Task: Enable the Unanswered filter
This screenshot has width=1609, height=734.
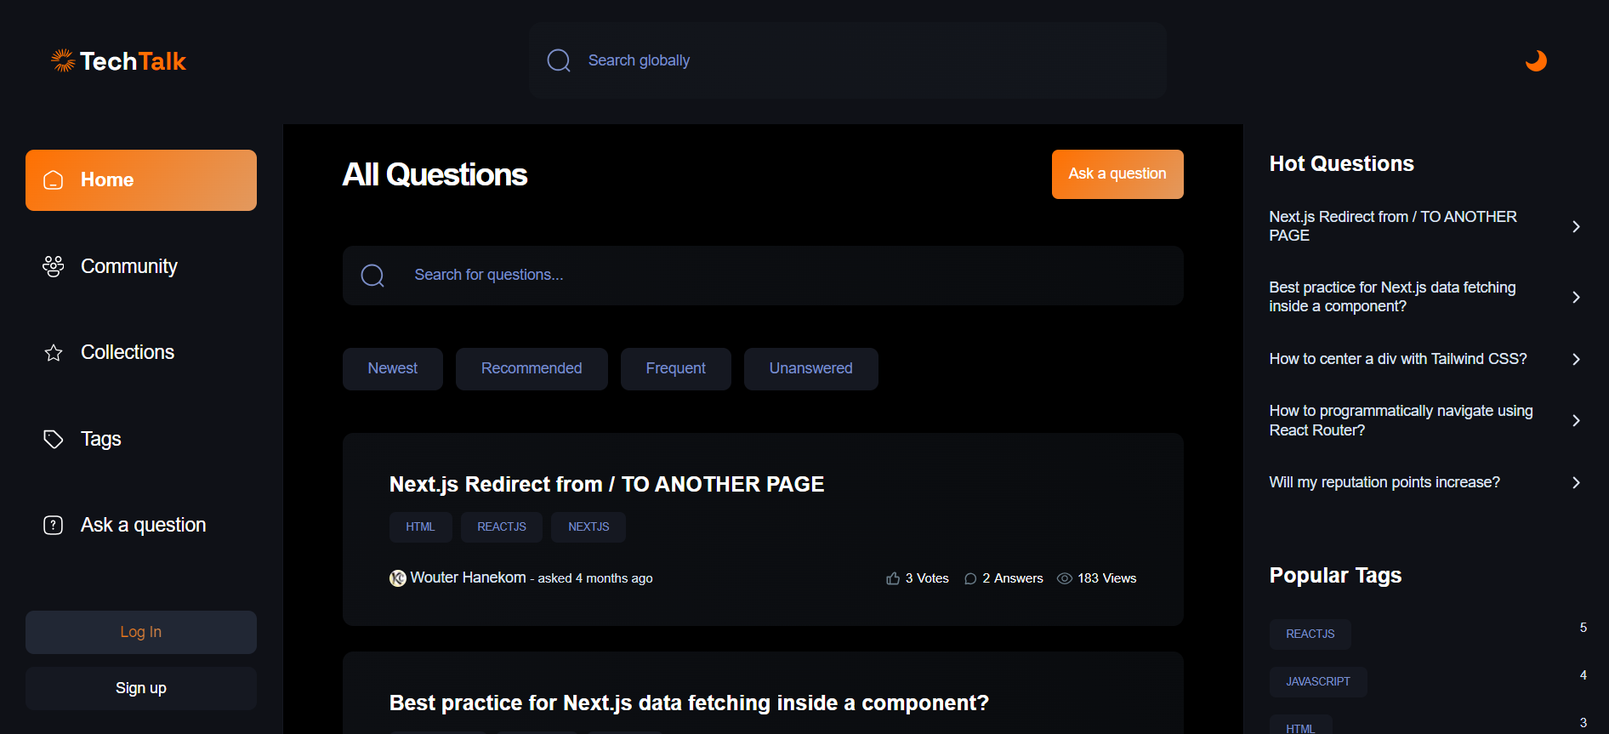Action: click(x=810, y=368)
